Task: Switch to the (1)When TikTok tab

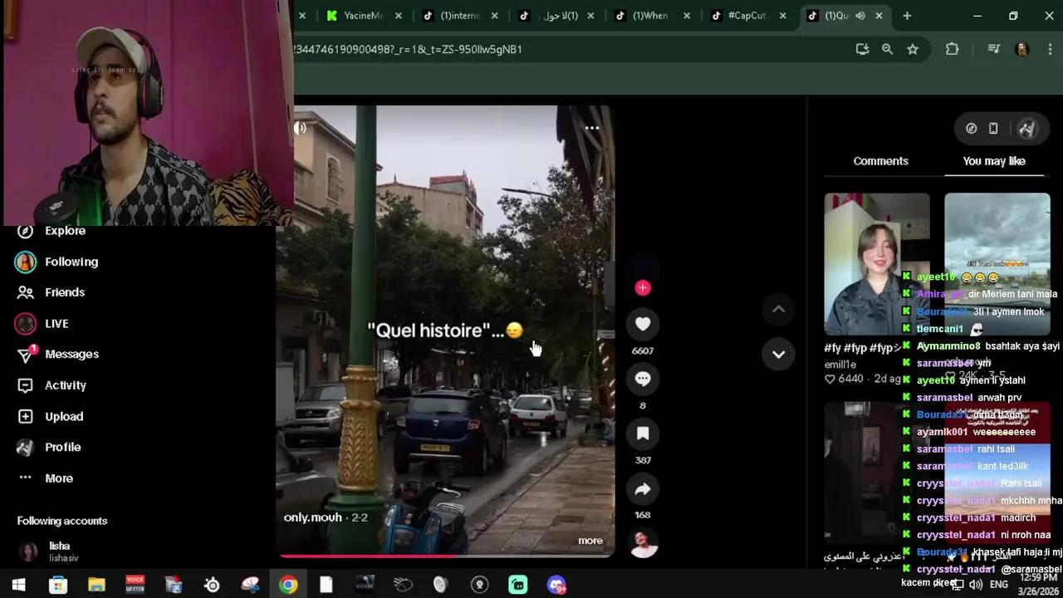Action: click(x=653, y=16)
